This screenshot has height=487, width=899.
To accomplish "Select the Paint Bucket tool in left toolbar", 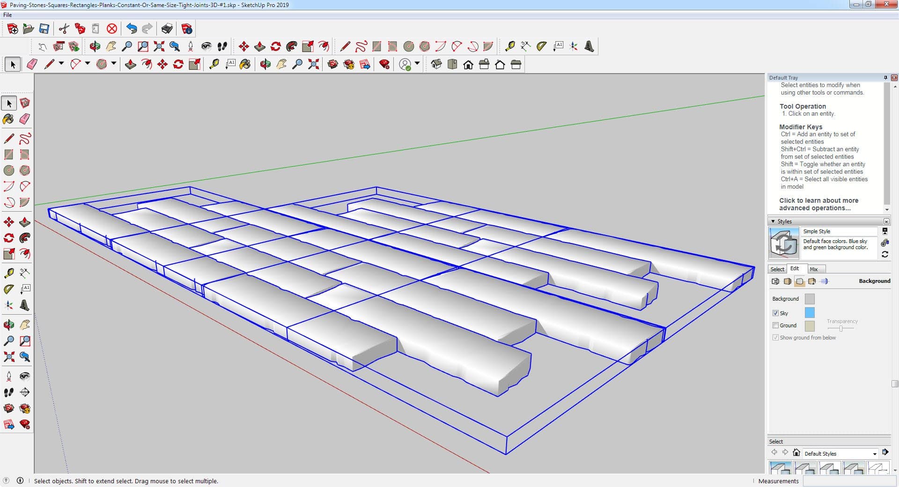I will (8, 119).
